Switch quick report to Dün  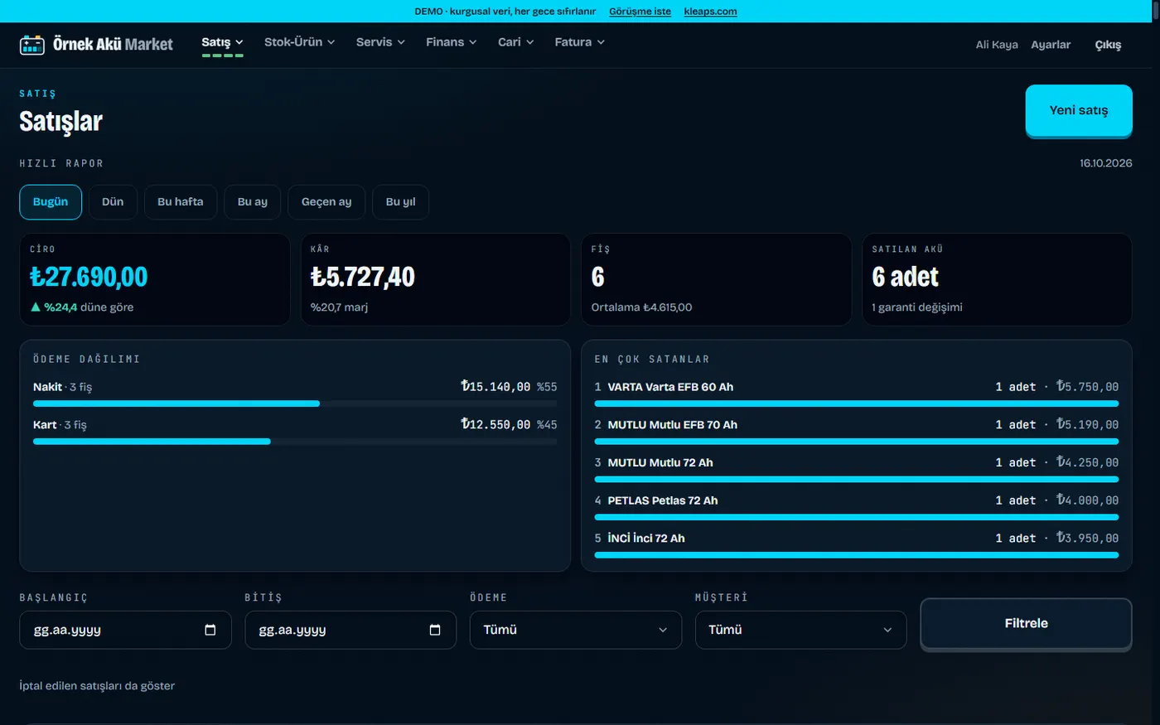(113, 202)
